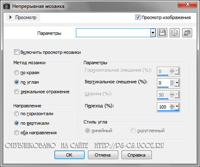This screenshot has width=200, height=167.
Task: Select по горизонтали direction
Action: pos(17,114)
